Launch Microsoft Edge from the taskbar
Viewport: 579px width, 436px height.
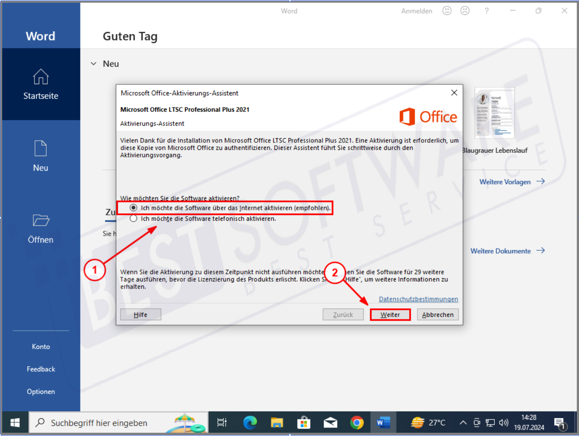click(x=250, y=423)
